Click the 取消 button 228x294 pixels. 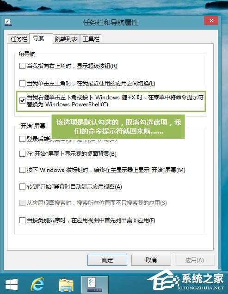coord(151,260)
